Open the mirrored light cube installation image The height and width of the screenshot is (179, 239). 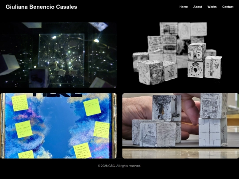click(58, 55)
